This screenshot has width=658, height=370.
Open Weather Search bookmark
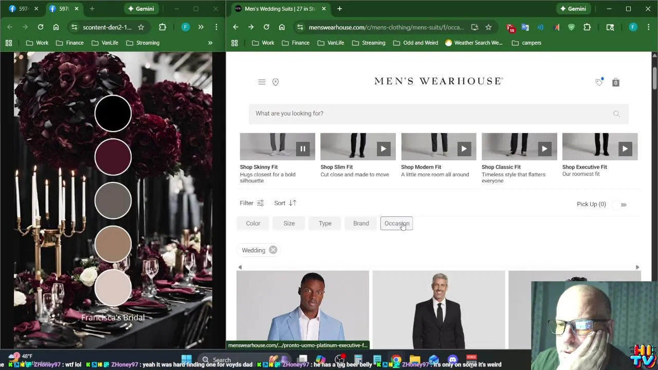tap(473, 43)
